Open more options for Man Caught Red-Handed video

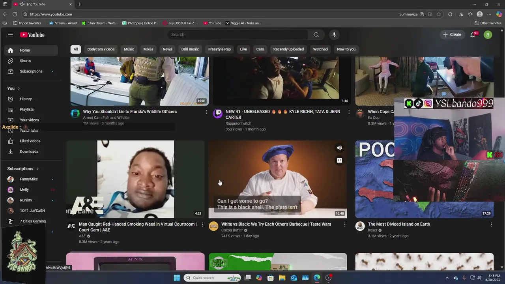202,224
